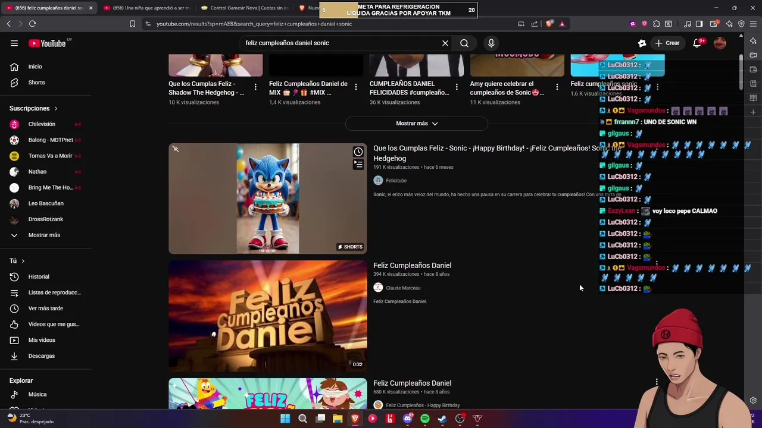The image size is (762, 428).
Task: Bookmark this page icon
Action: pyautogui.click(x=132, y=24)
